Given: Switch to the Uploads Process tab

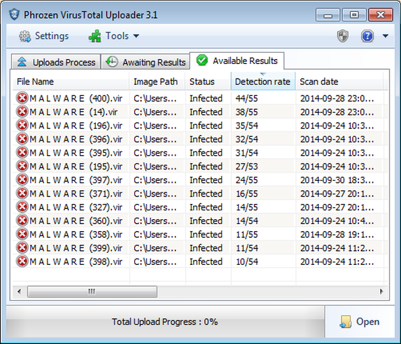Looking at the screenshot, I should (56, 62).
